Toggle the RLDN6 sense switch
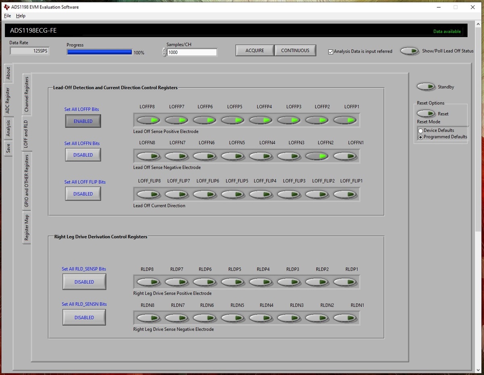Image resolution: width=484 pixels, height=375 pixels. click(204, 318)
